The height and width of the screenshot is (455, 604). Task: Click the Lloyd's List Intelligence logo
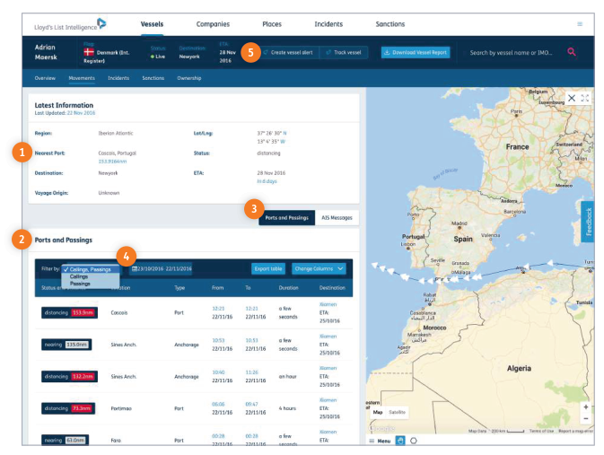click(x=70, y=24)
